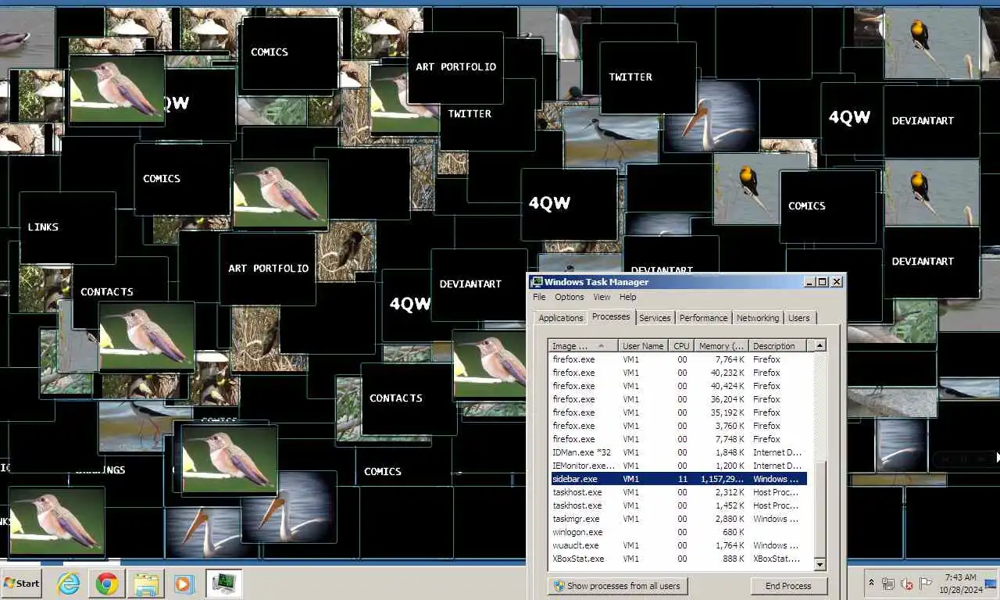Click Show processes from all users

617,586
